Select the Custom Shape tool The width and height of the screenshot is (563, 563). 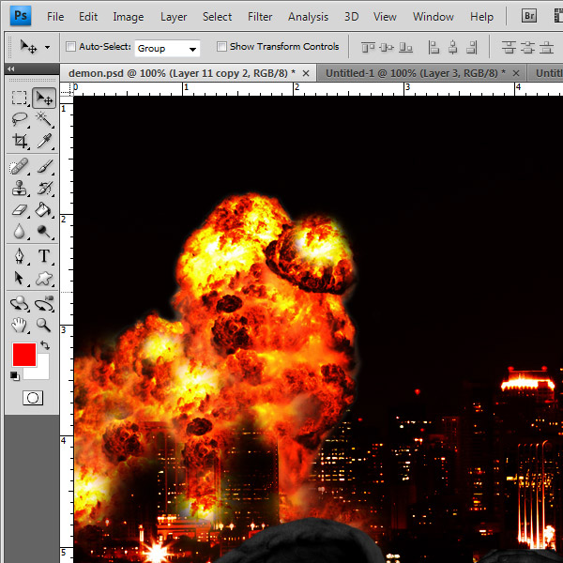[x=44, y=279]
